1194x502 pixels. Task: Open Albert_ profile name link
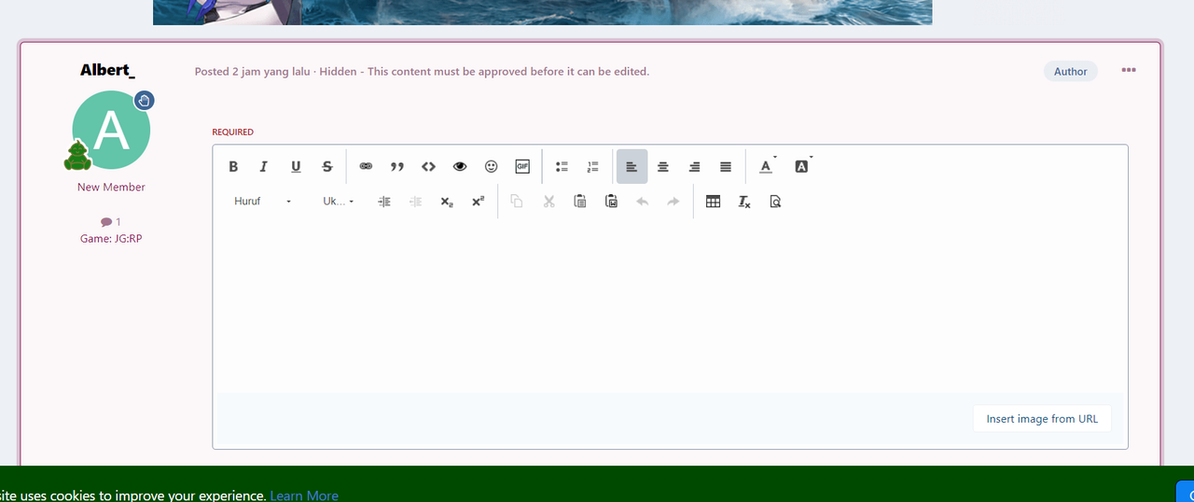(x=107, y=70)
